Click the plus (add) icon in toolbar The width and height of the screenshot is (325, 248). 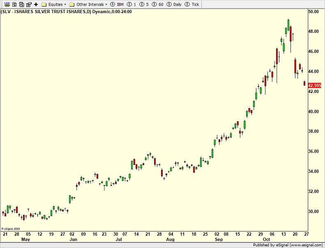[36, 4]
